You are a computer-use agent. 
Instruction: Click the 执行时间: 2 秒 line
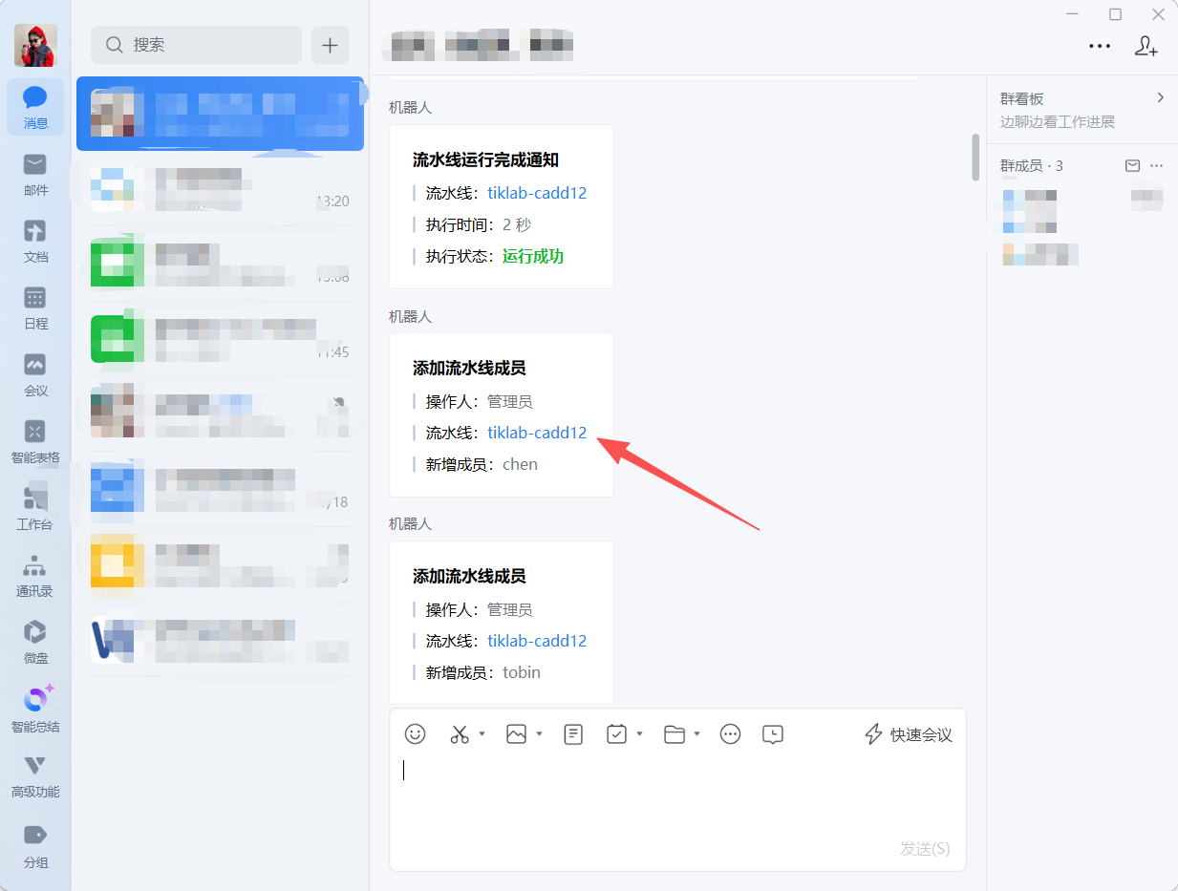coord(478,224)
